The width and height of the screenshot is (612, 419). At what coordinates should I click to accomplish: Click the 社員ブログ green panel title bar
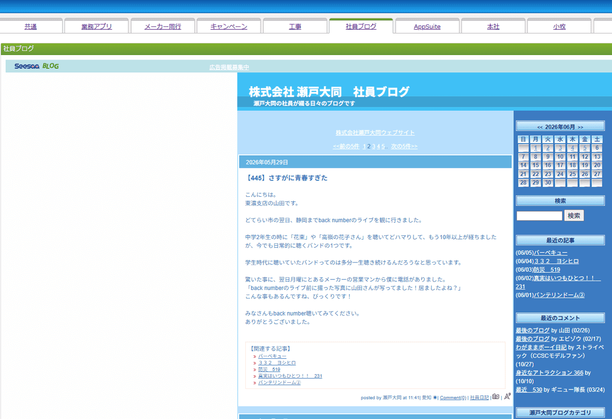tap(306, 49)
